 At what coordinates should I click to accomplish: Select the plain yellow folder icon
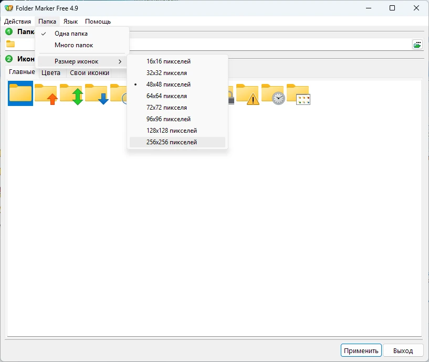coord(20,93)
